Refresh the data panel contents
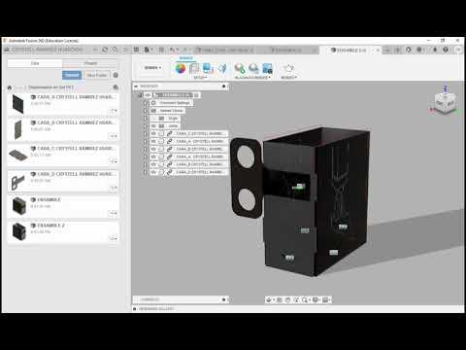 tap(105, 50)
